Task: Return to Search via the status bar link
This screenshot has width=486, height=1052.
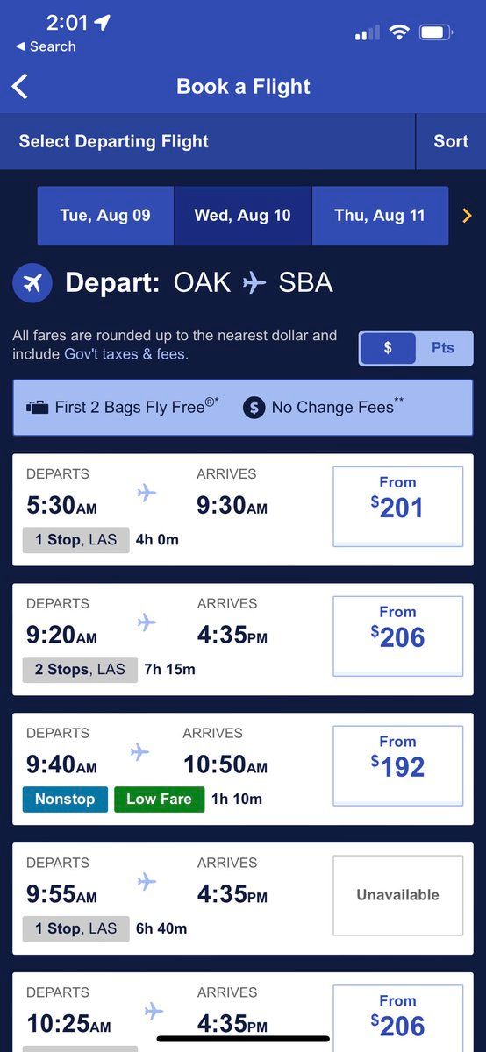Action: point(46,46)
